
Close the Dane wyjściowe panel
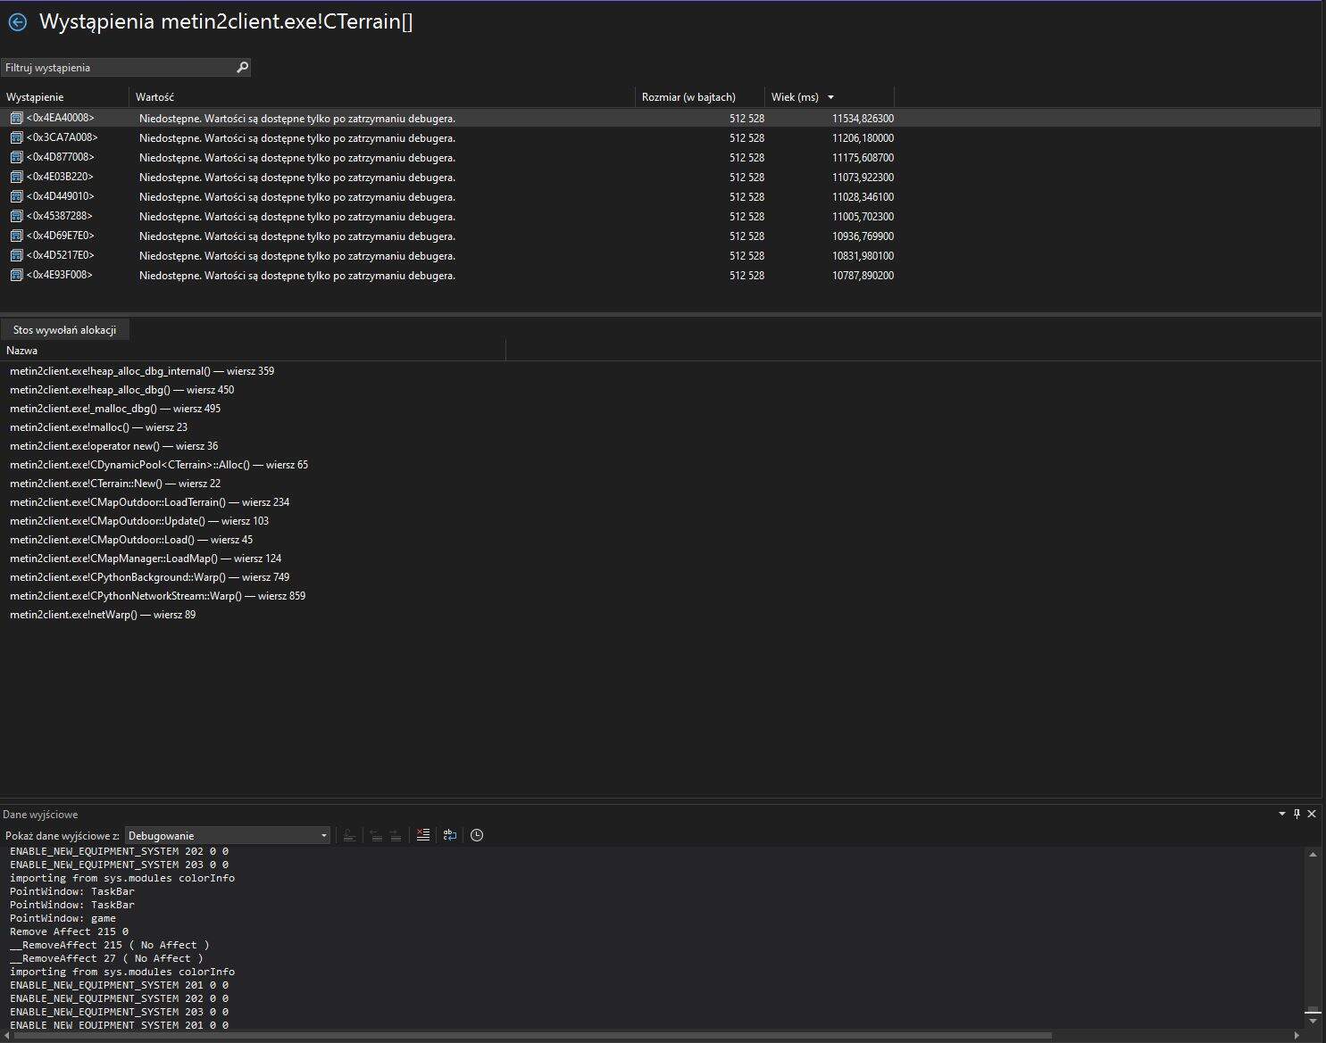click(1312, 814)
